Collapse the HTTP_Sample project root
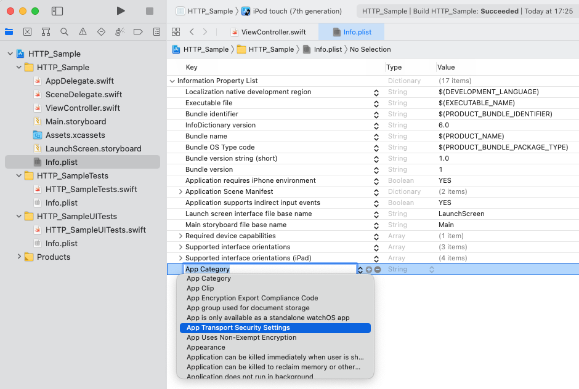Viewport: 579px width, 389px height. tap(10, 54)
